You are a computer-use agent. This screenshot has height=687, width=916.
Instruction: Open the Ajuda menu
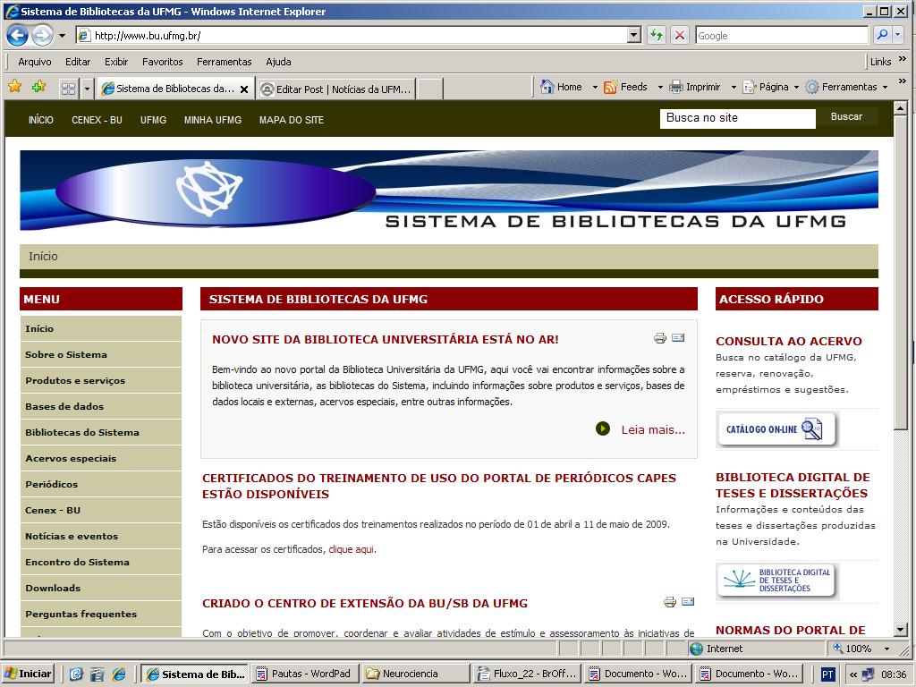[x=279, y=62]
